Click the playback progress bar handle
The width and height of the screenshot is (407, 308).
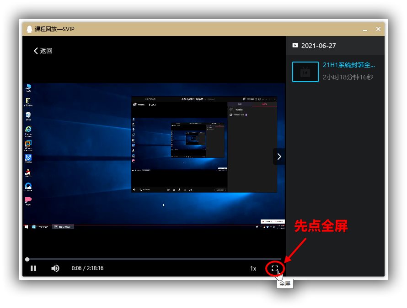tap(27, 259)
